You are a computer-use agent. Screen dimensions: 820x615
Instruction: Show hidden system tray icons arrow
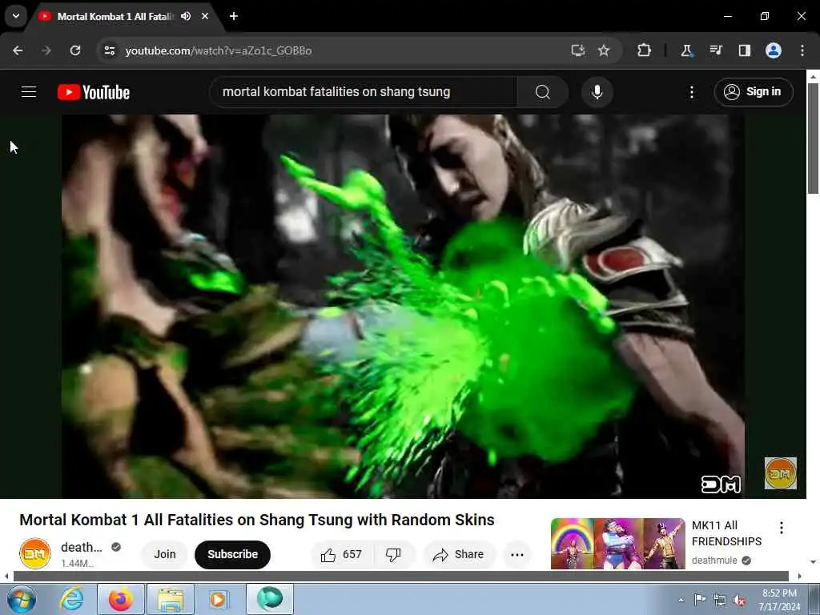click(681, 600)
